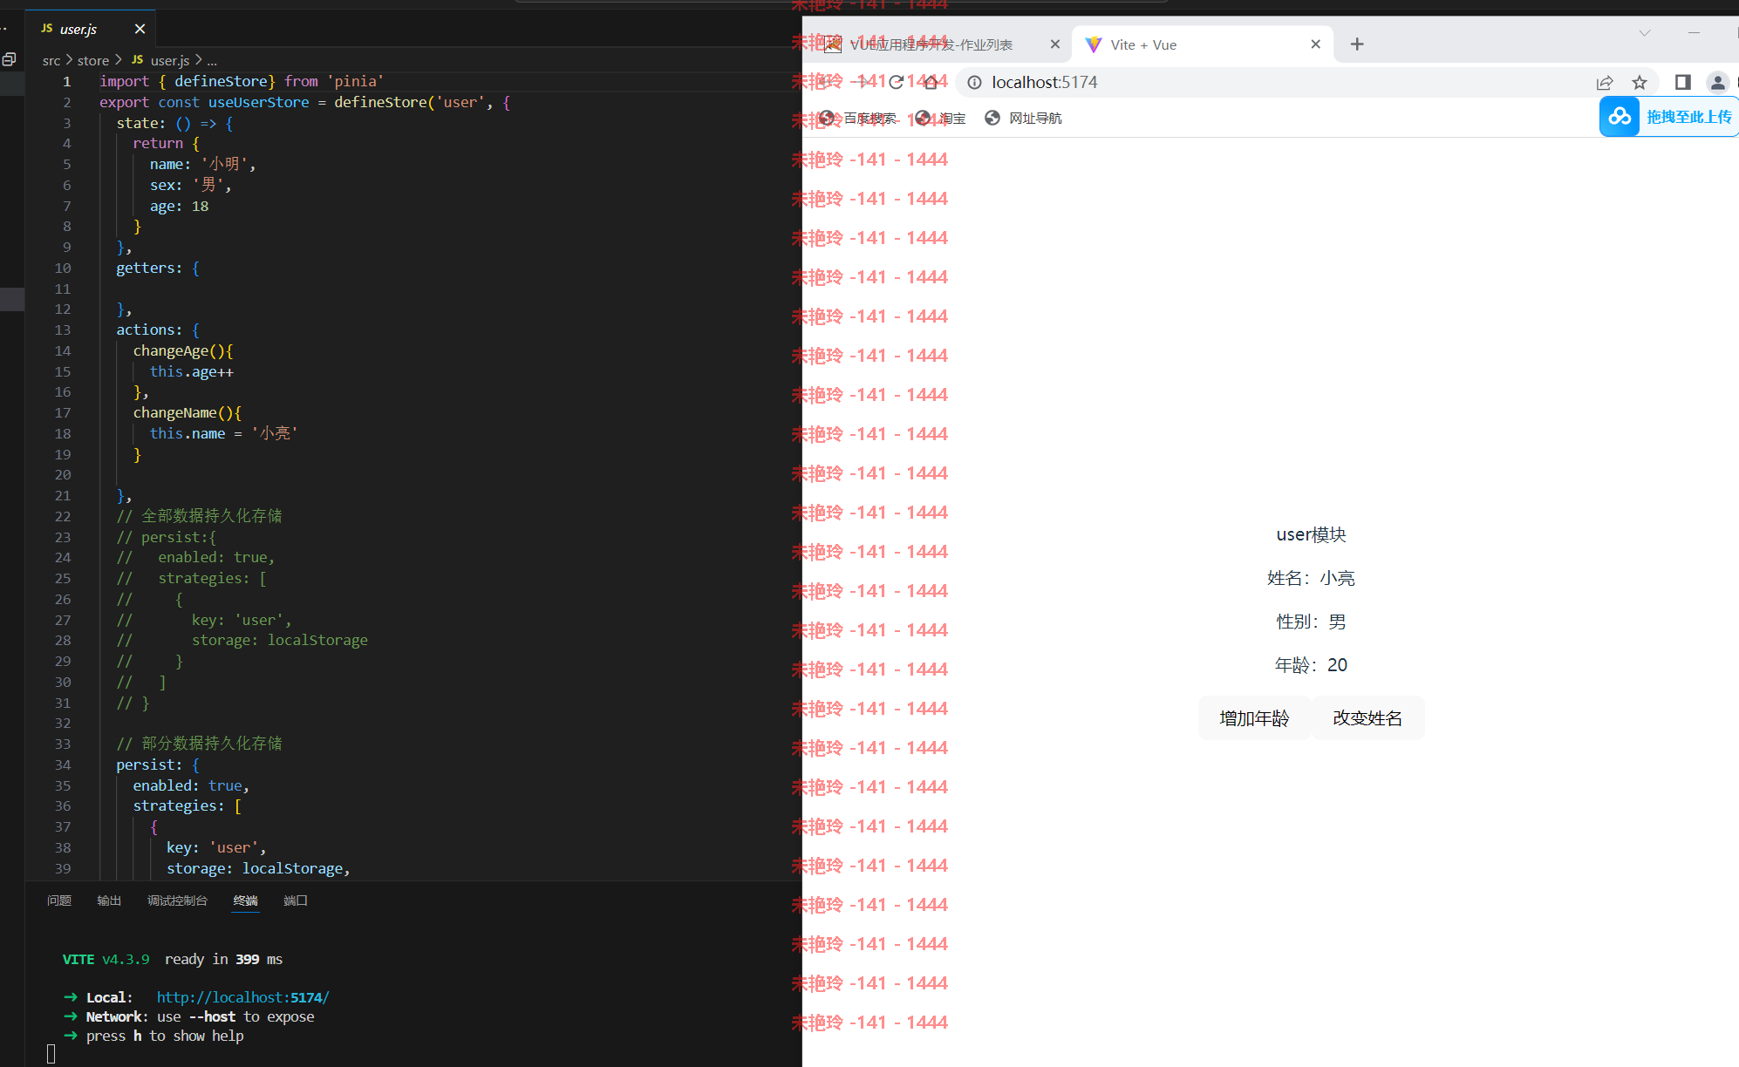Click the store breadcrumb segment
Screen dimensions: 1739x1067
point(93,60)
